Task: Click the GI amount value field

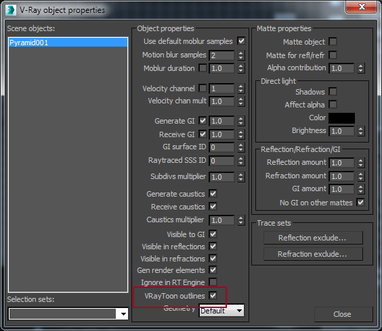Action: click(x=341, y=189)
